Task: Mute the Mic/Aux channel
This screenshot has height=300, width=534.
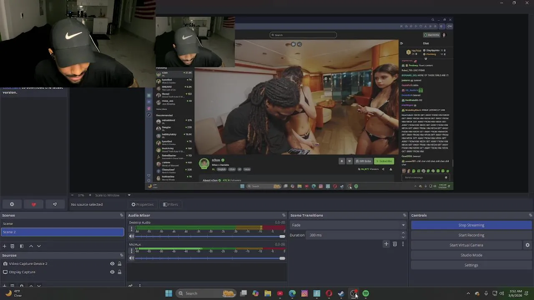Action: [131, 258]
